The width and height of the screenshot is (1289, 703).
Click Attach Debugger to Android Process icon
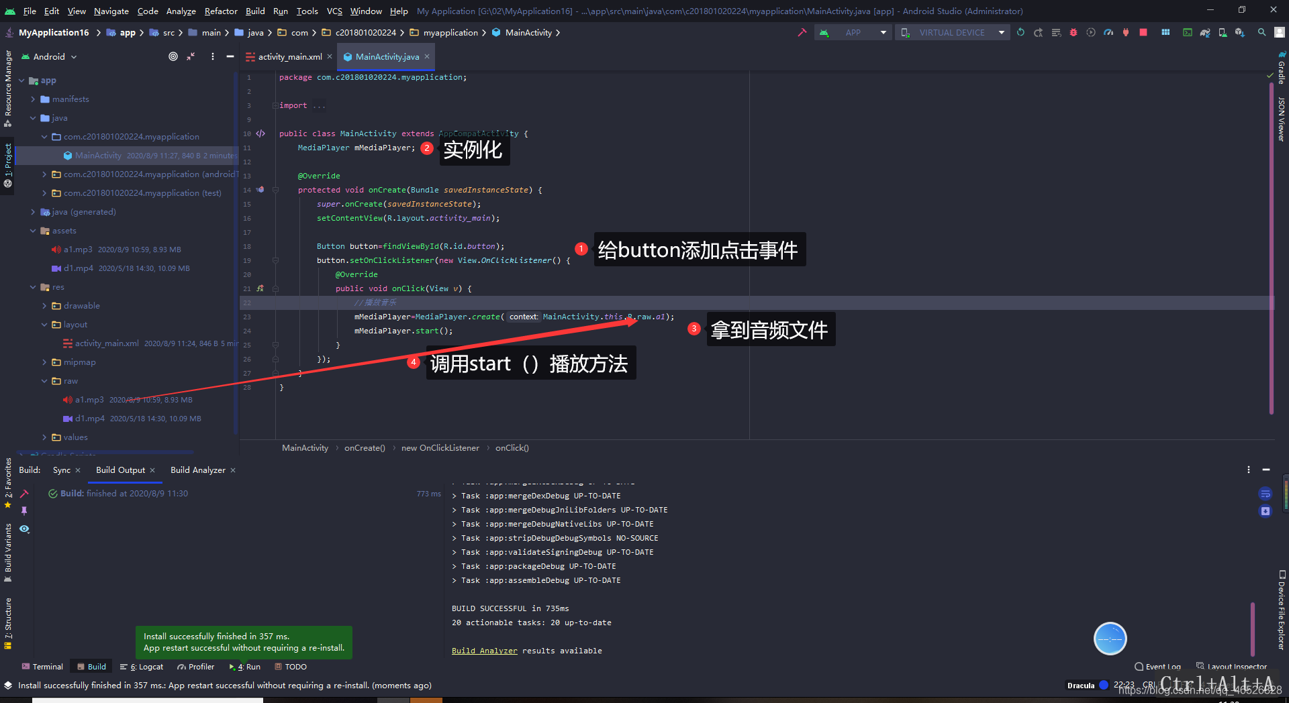1126,32
